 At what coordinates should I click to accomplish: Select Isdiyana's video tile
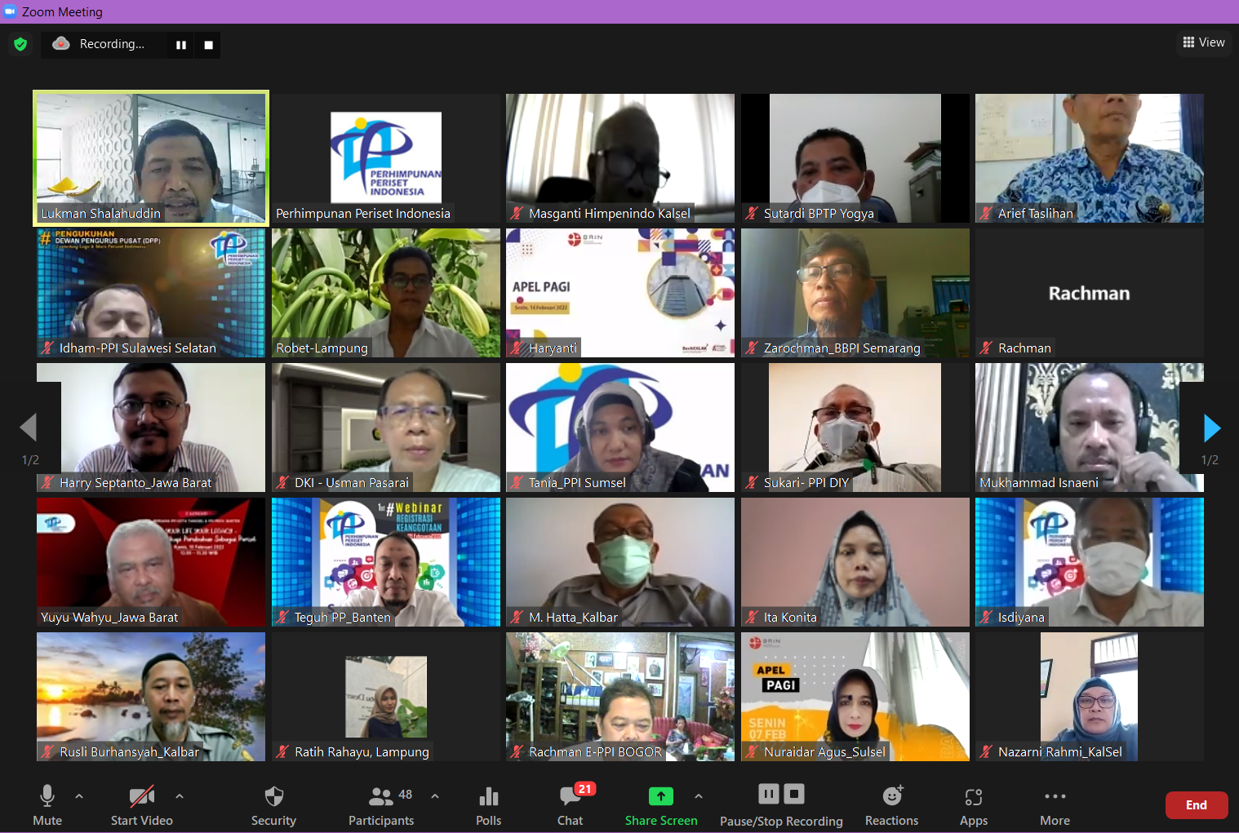(1090, 562)
